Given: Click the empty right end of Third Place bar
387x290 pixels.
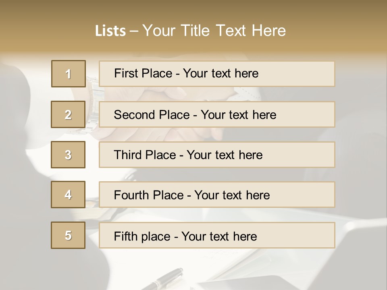Looking at the screenshot, I should 306,155.
